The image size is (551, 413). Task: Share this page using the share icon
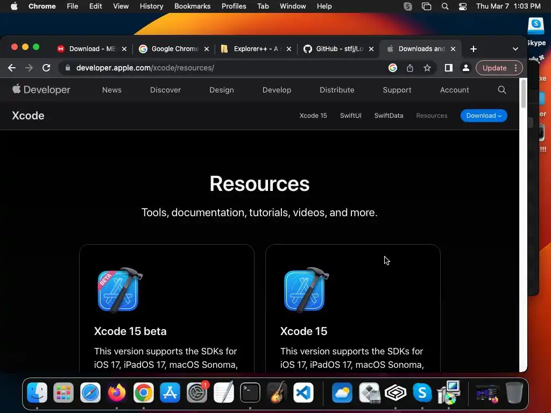(409, 68)
